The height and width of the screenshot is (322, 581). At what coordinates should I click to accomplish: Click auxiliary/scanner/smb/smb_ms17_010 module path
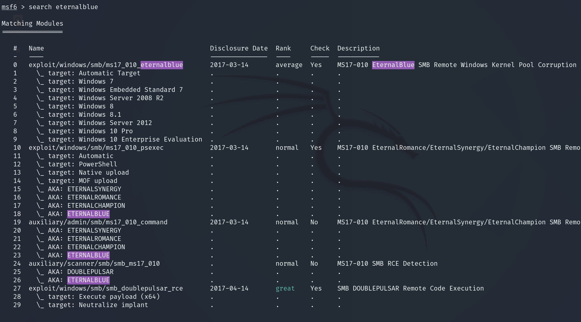pyautogui.click(x=94, y=264)
